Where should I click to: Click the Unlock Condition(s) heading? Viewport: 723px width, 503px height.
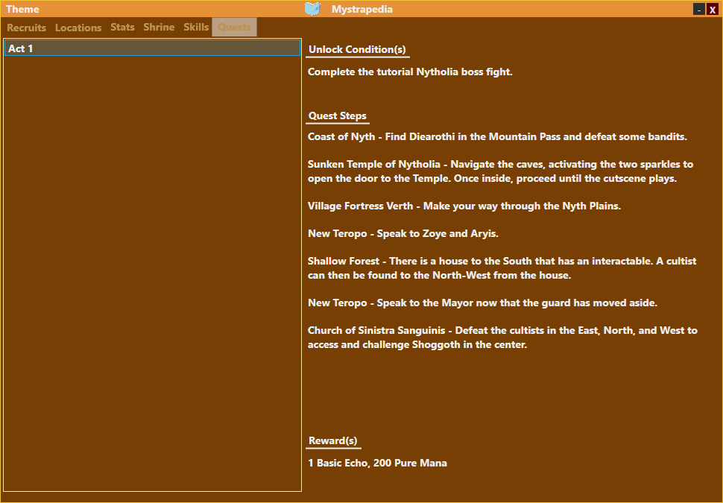[357, 50]
